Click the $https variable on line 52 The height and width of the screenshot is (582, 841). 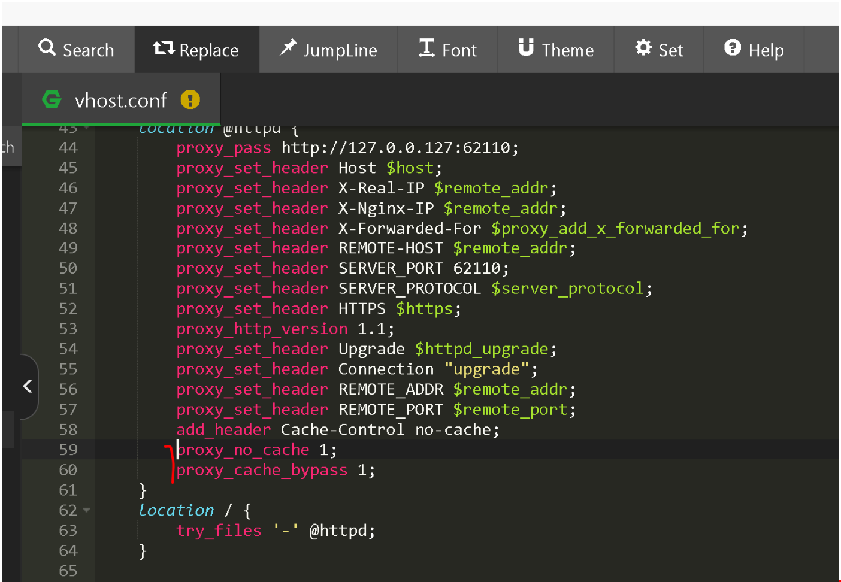(x=425, y=309)
